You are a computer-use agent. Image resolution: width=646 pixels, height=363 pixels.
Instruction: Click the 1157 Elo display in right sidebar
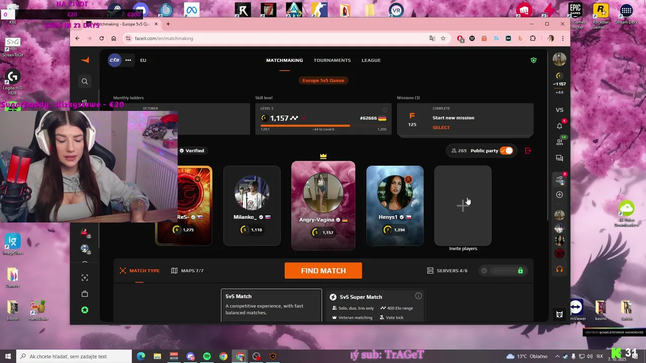pos(559,84)
